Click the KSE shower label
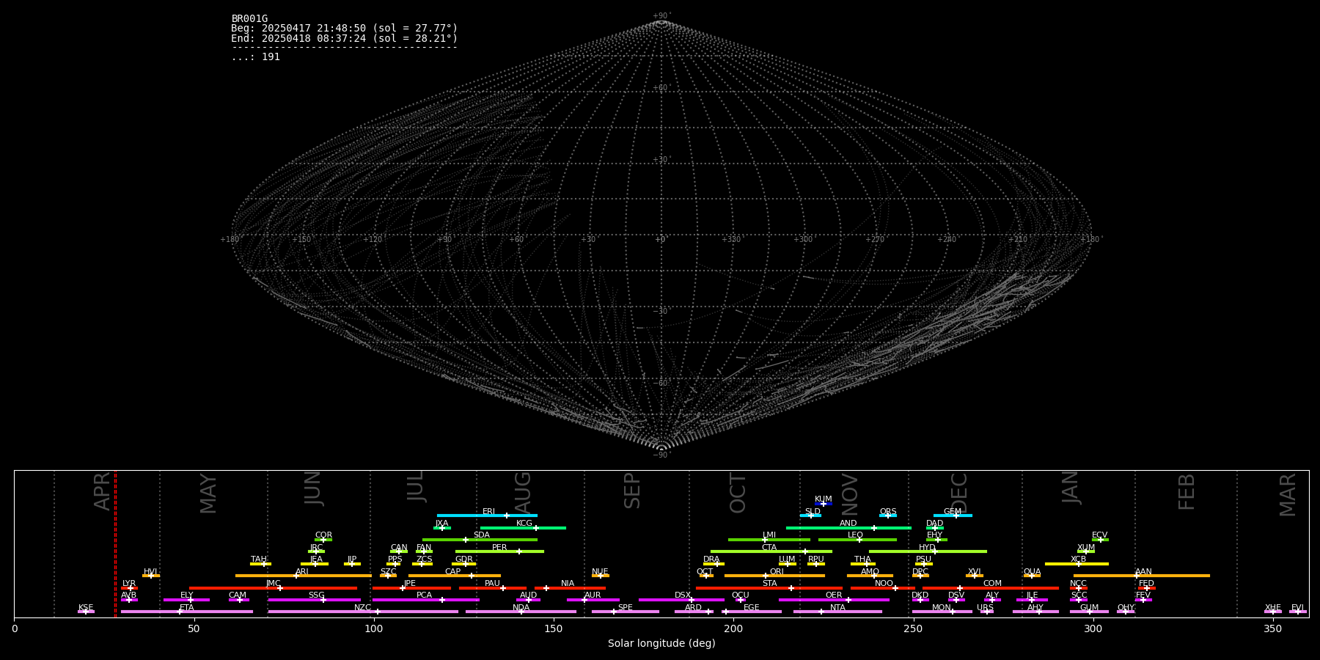Viewport: 1320px width, 660px height. click(x=86, y=608)
